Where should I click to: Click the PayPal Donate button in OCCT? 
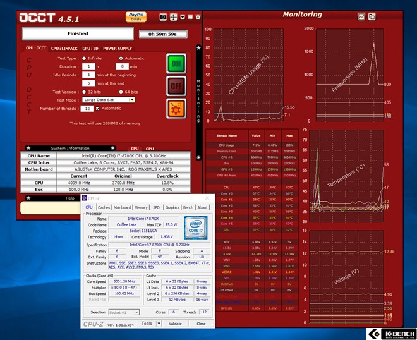click(x=136, y=17)
